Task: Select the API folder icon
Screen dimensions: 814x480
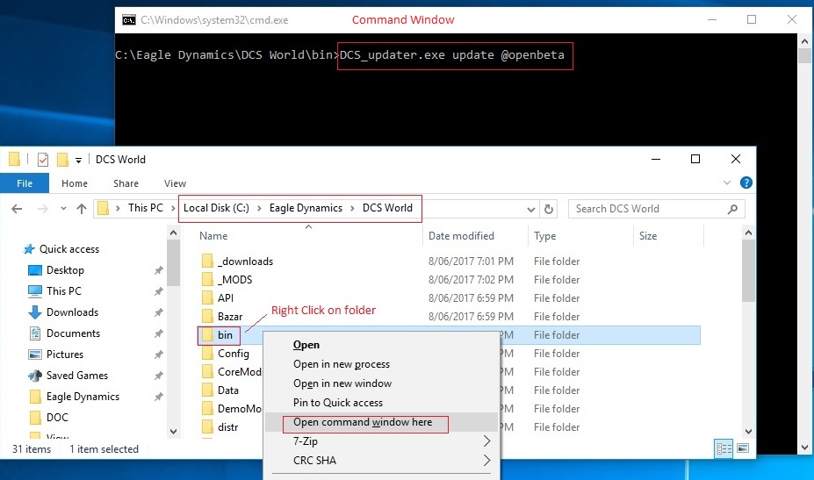Action: [207, 297]
